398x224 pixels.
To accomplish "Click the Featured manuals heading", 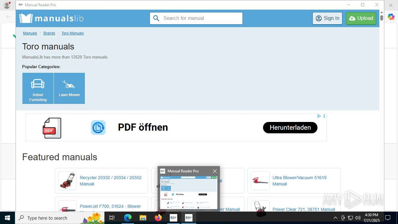I will tap(60, 157).
